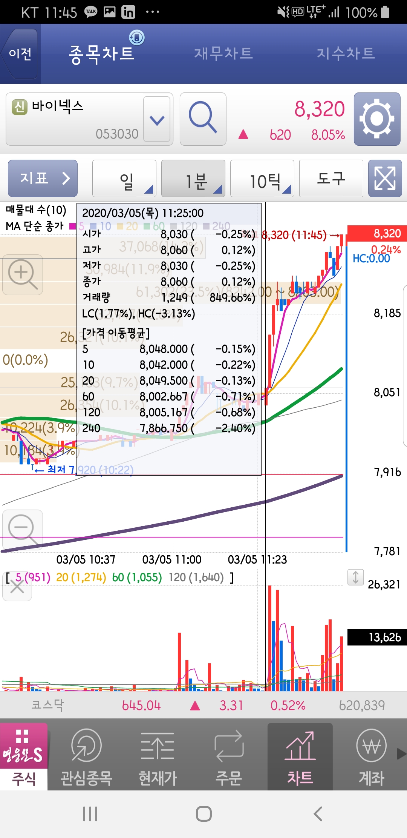Open the 계좌 account tab
Viewport: 407px width, 838px height.
click(x=371, y=756)
